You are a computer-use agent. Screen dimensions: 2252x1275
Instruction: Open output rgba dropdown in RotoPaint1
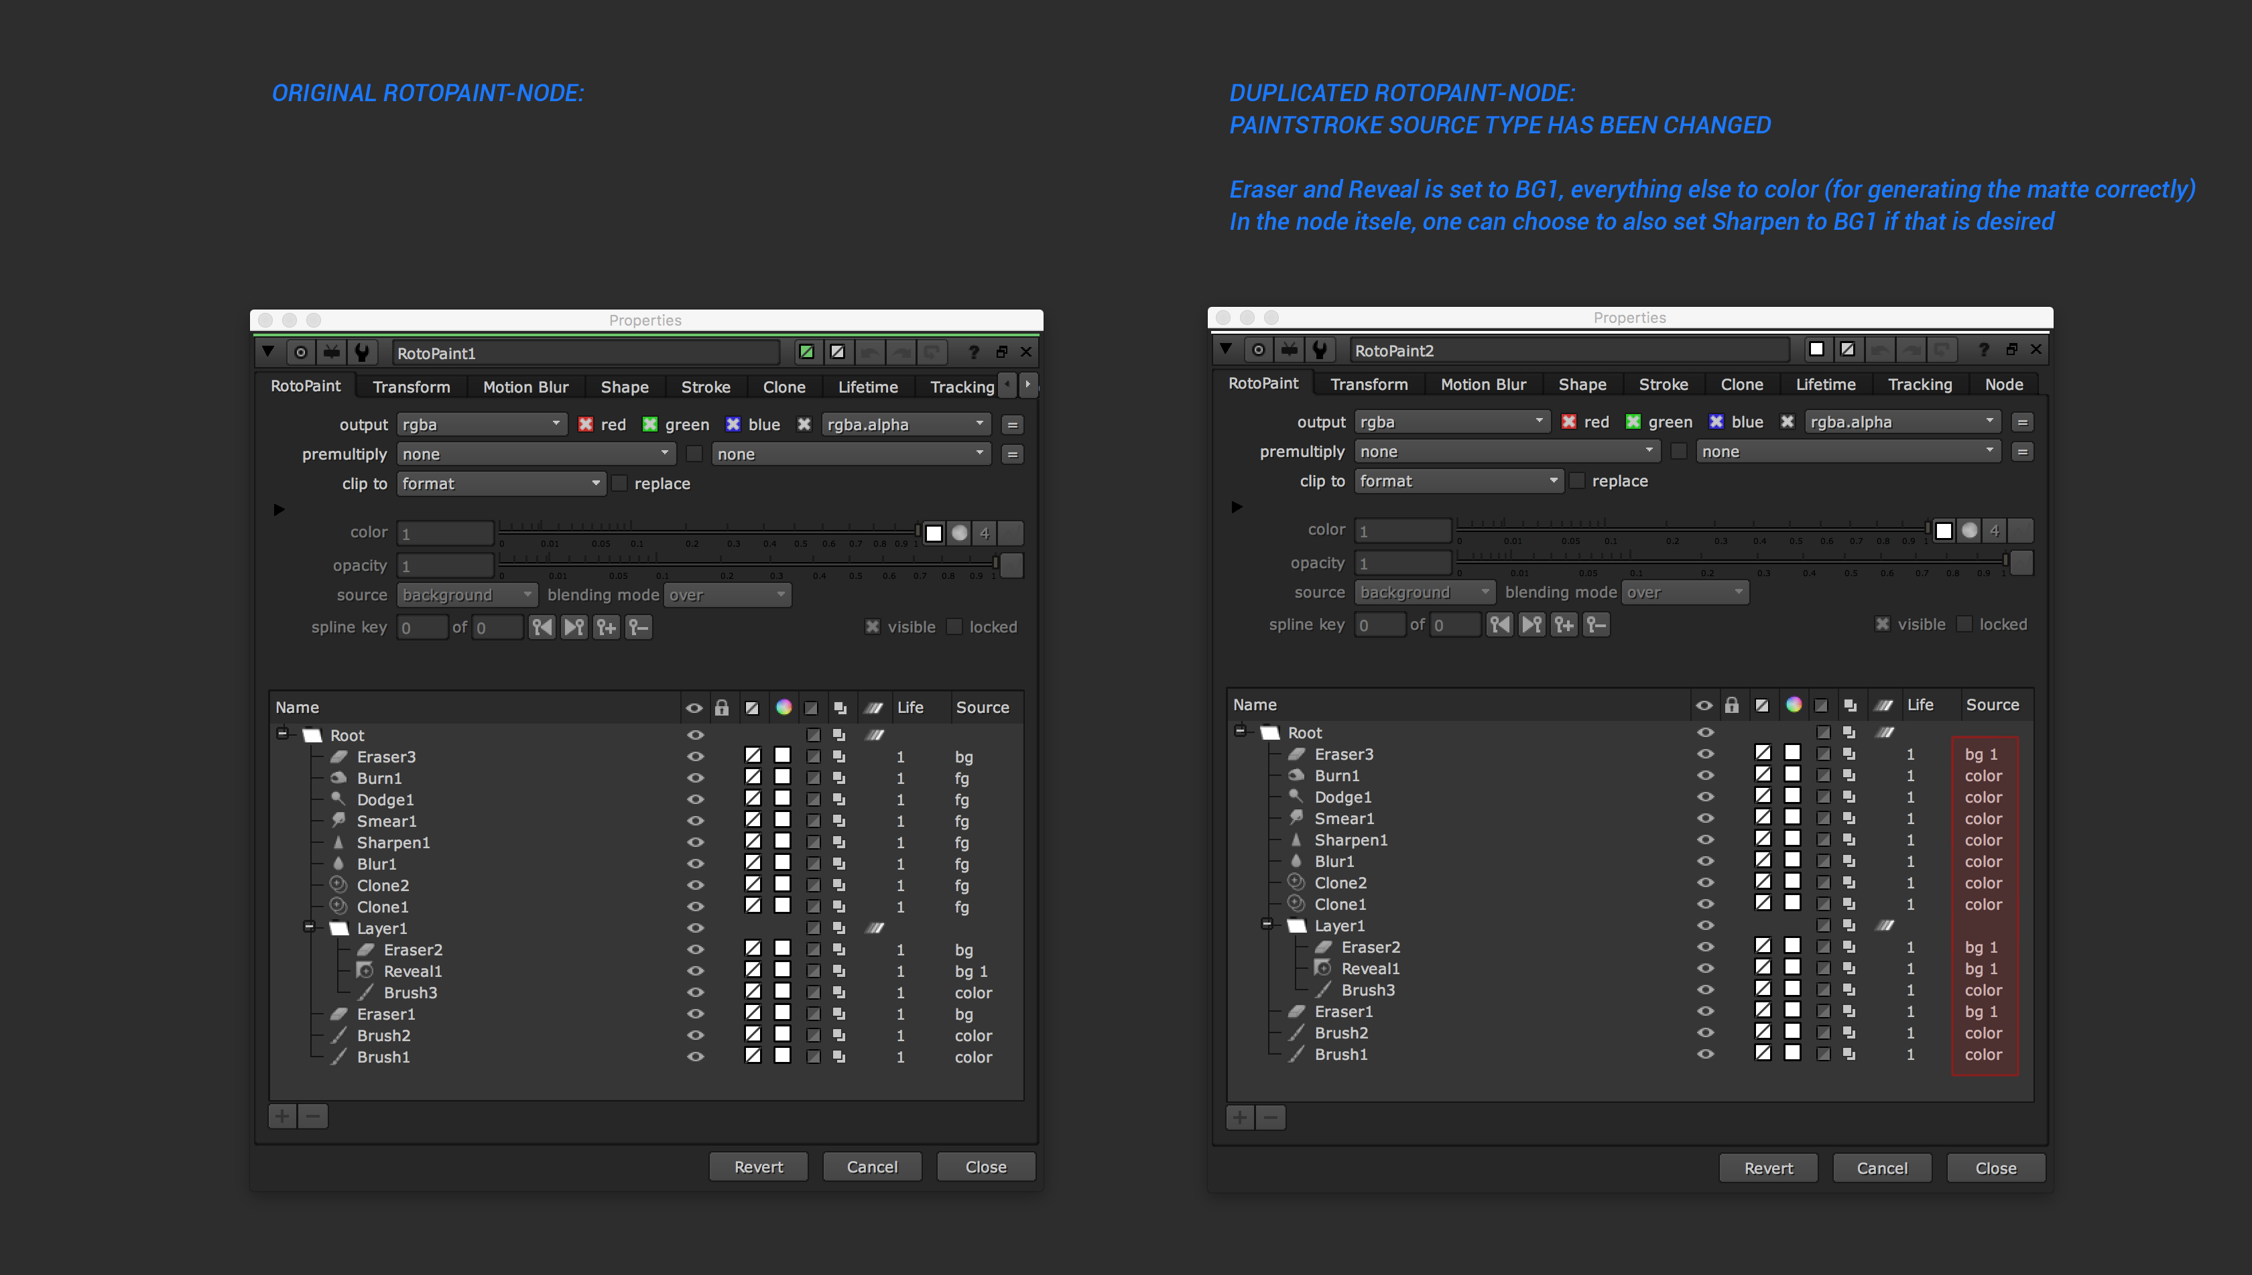click(x=481, y=425)
